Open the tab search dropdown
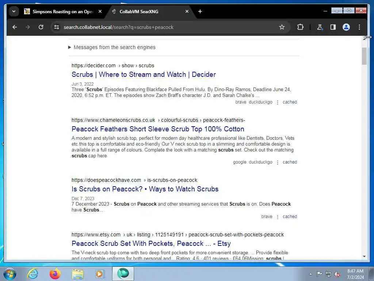The width and height of the screenshot is (374, 281). point(14,11)
